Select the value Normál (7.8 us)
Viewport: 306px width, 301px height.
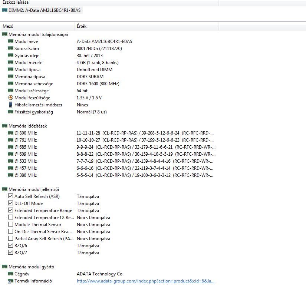(x=92, y=112)
